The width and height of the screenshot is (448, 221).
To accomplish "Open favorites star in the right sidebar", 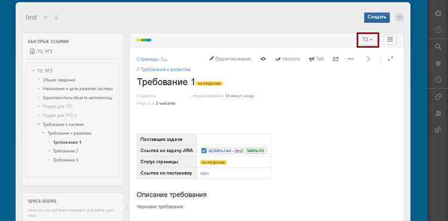I will [x=438, y=63].
